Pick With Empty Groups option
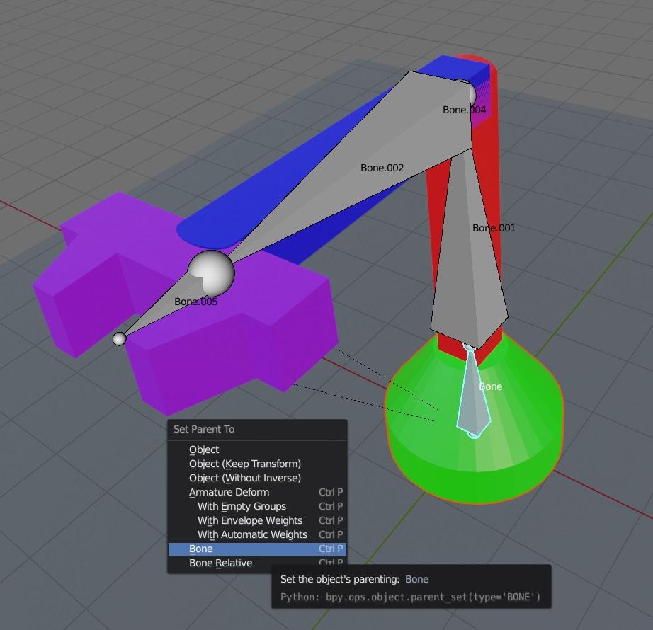653x630 pixels. point(257,506)
